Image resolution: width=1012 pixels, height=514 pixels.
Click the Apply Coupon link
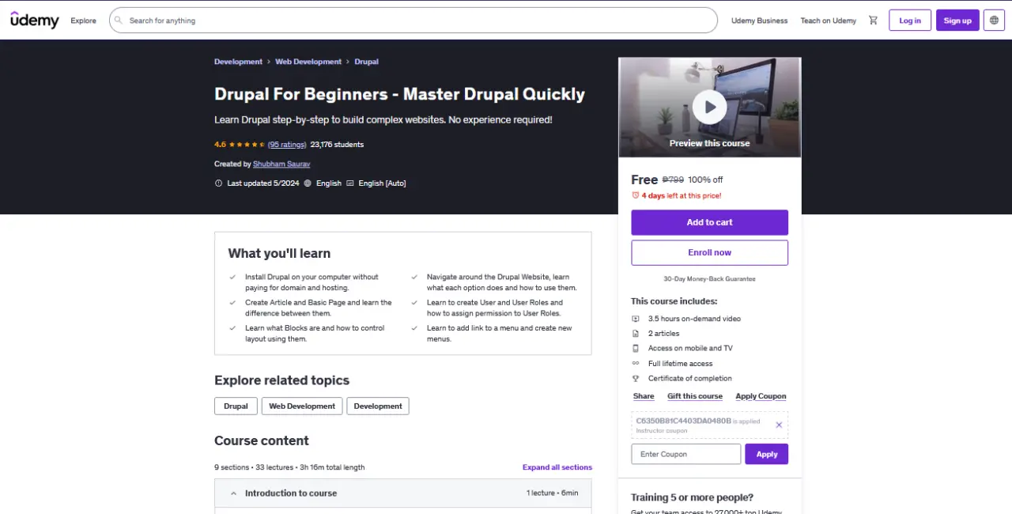pos(761,396)
